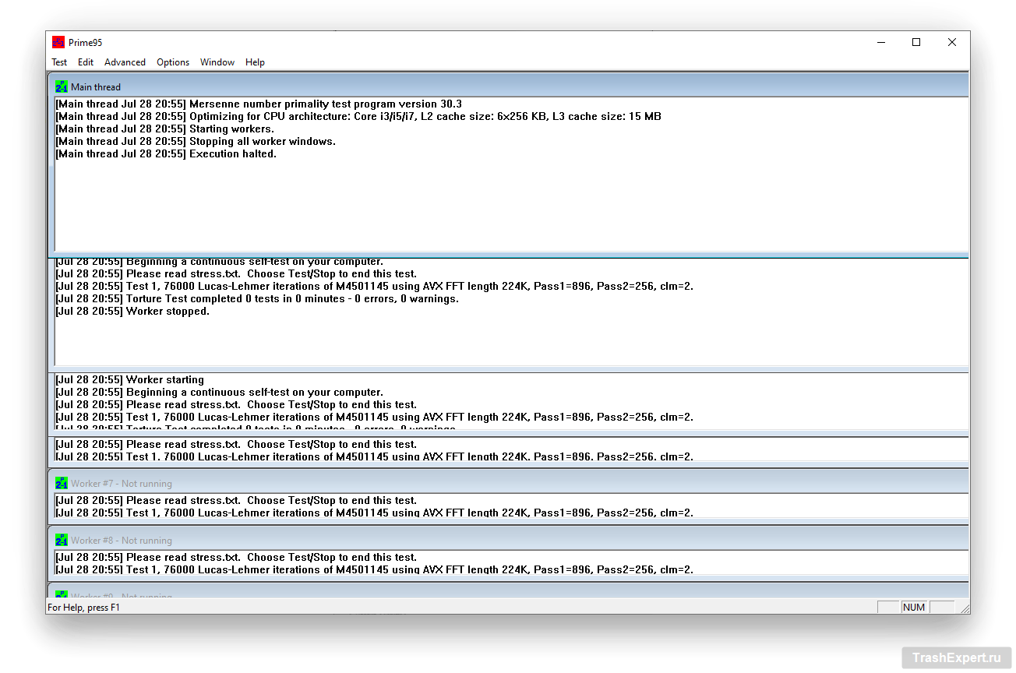Click the Worker #8 window icon
This screenshot has height=673, width=1016.
click(x=62, y=541)
